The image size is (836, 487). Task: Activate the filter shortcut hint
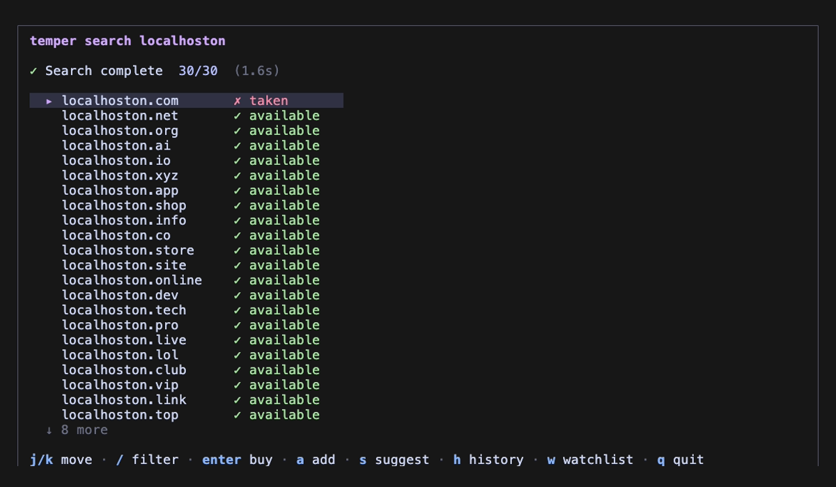tap(147, 460)
